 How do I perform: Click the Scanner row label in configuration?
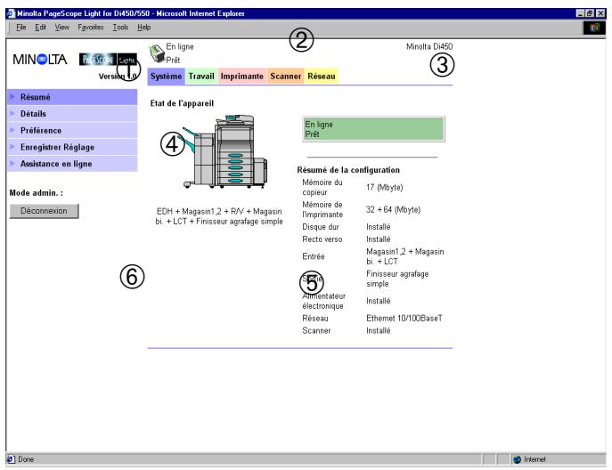[x=316, y=331]
